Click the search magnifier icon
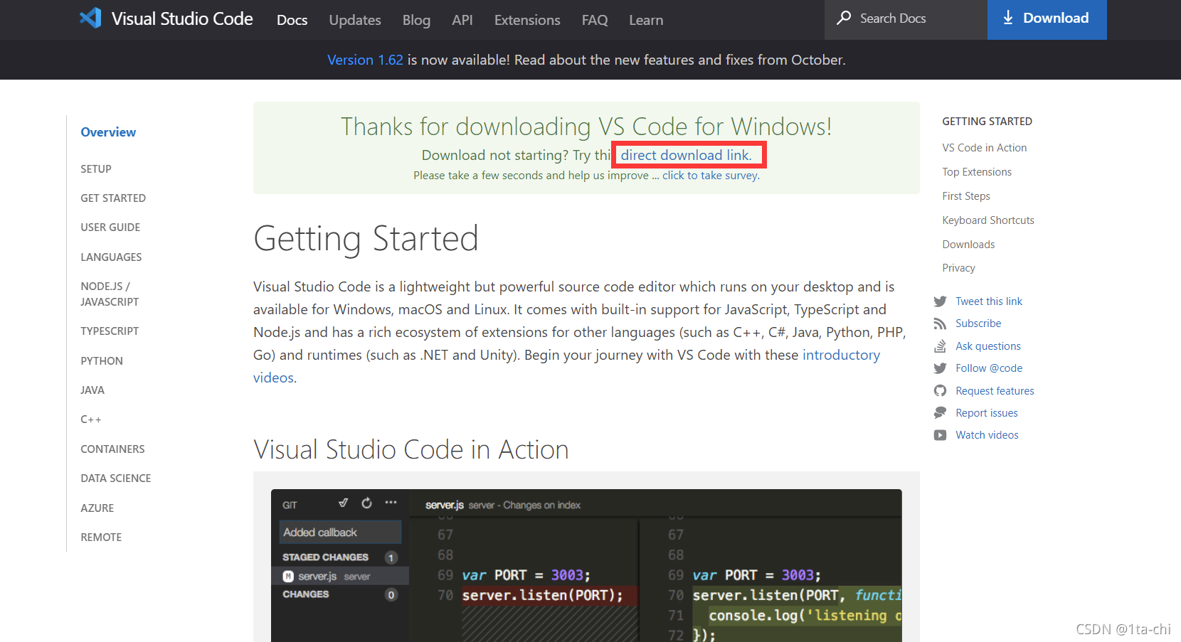The image size is (1181, 642). [844, 18]
